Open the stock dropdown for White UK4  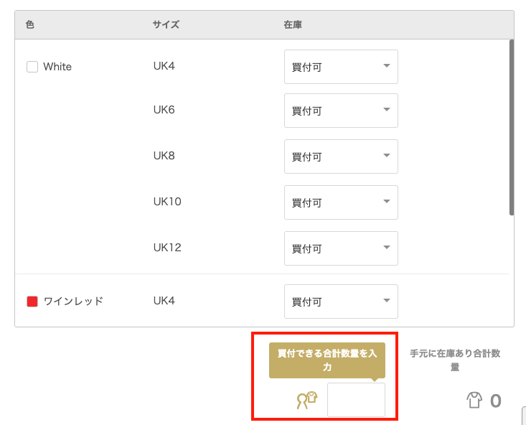[341, 67]
